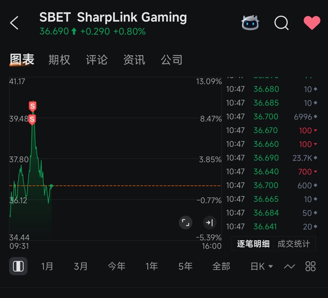Open the search magnifier icon
Image resolution: width=328 pixels, height=298 pixels.
pyautogui.click(x=281, y=23)
